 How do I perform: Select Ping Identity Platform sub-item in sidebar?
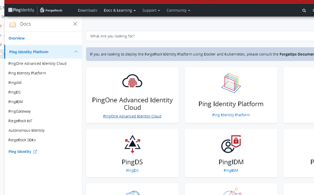[x=27, y=73]
